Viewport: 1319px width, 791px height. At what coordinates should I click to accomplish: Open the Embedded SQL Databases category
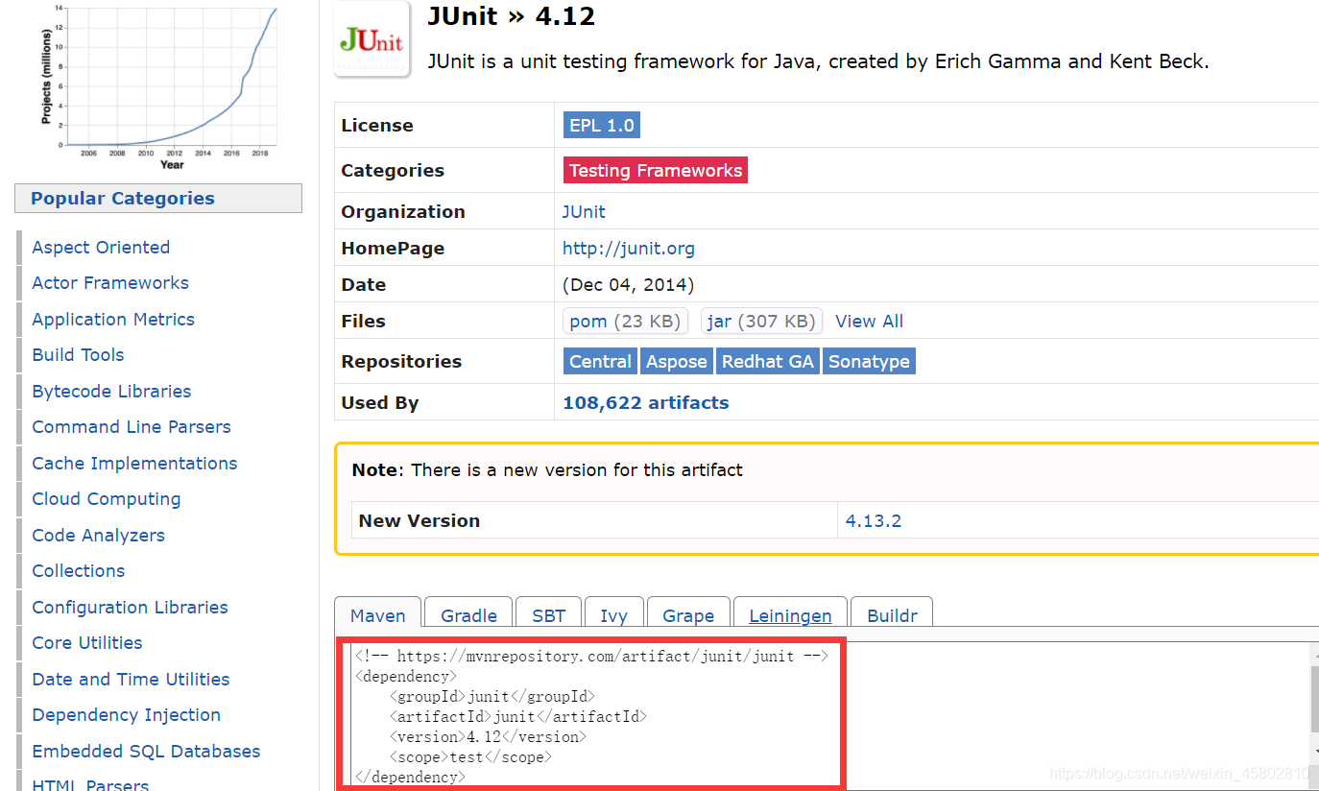(146, 752)
